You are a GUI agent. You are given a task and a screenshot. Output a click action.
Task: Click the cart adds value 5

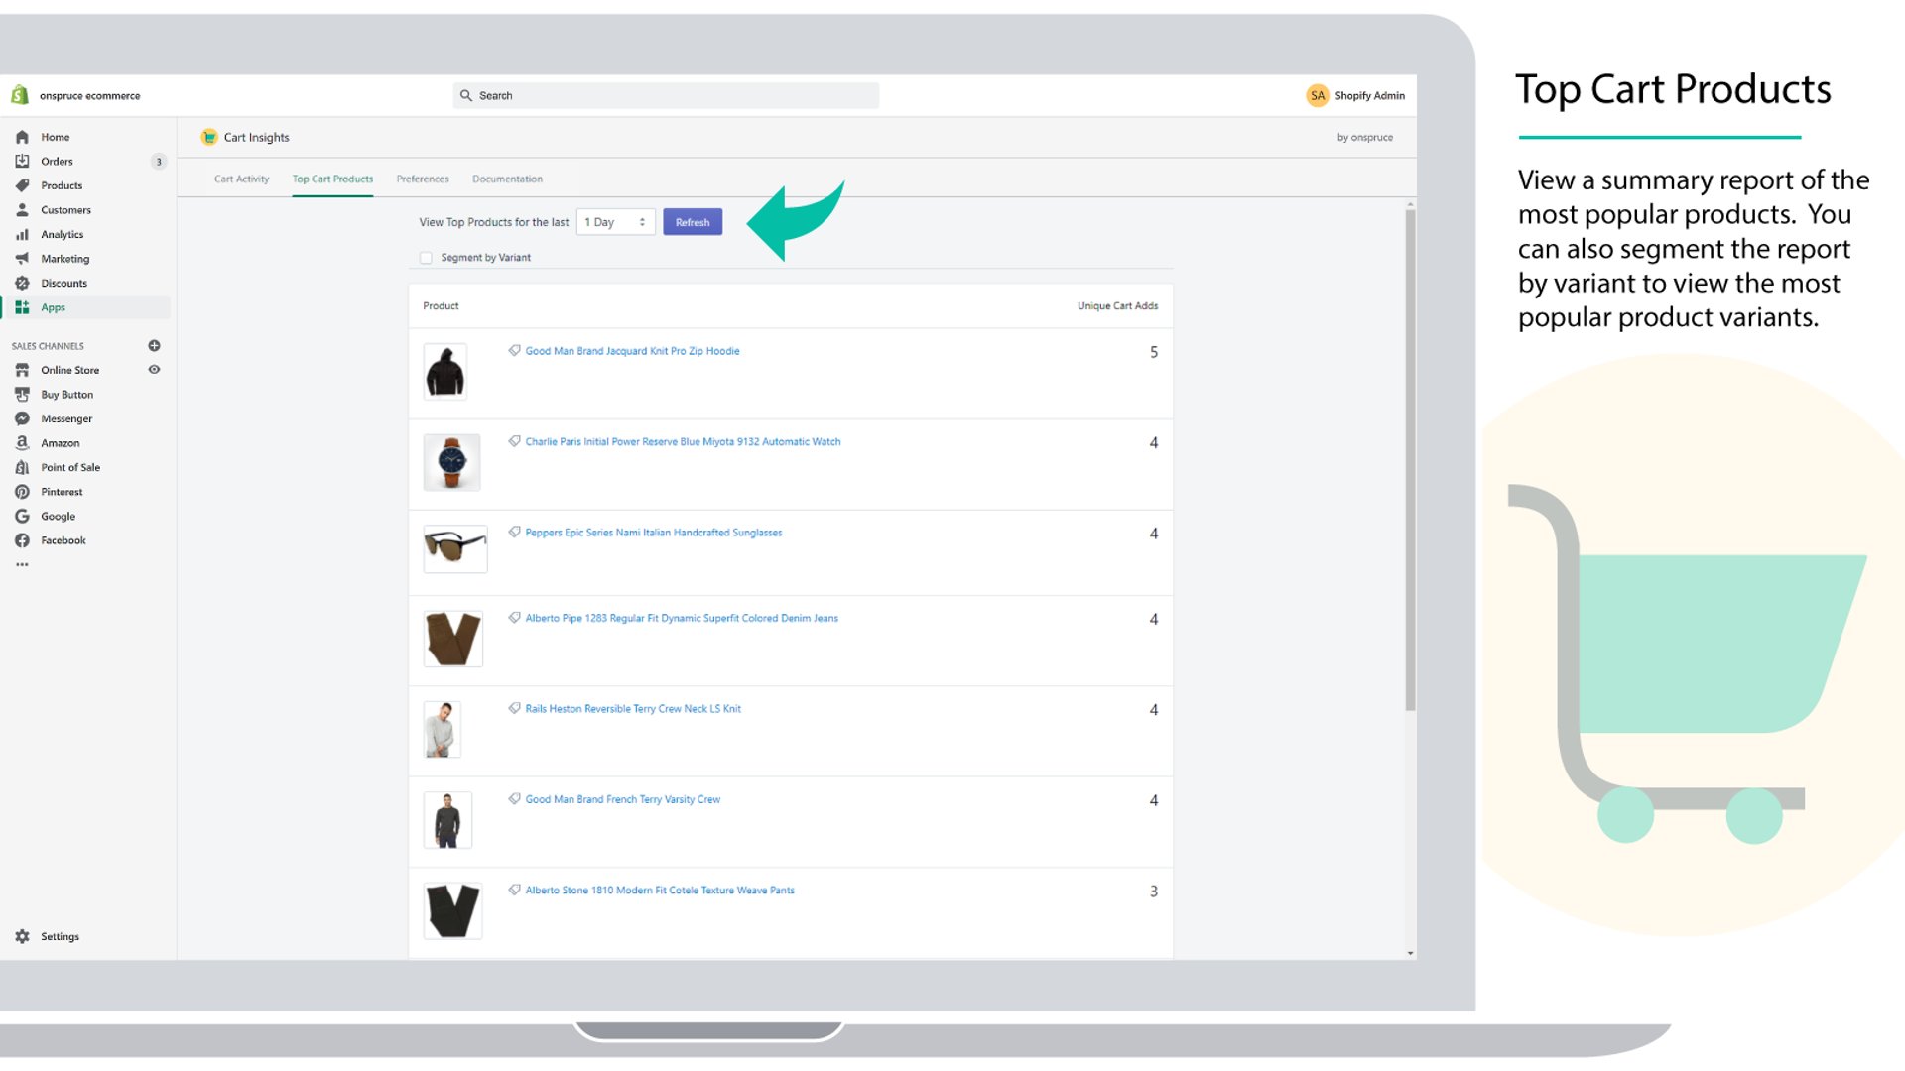tap(1153, 352)
